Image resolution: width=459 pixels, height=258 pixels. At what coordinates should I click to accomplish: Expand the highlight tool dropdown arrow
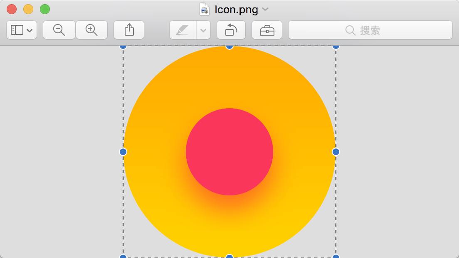click(203, 30)
